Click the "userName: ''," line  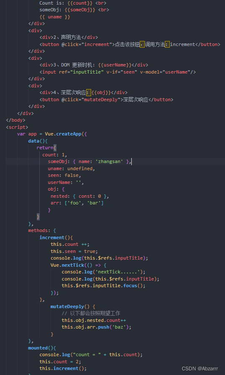(x=66, y=182)
